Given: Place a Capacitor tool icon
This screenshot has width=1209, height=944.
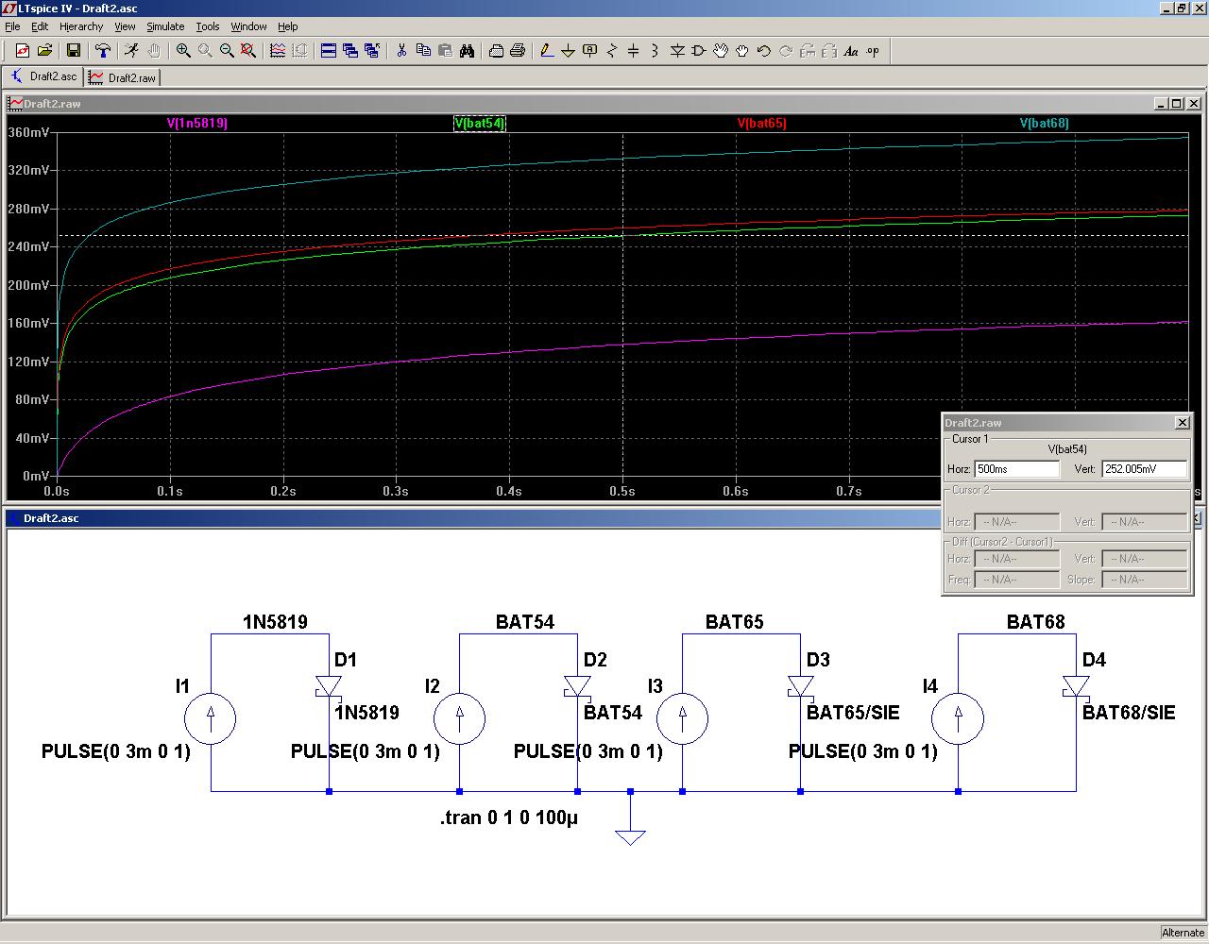Looking at the screenshot, I should coord(634,51).
